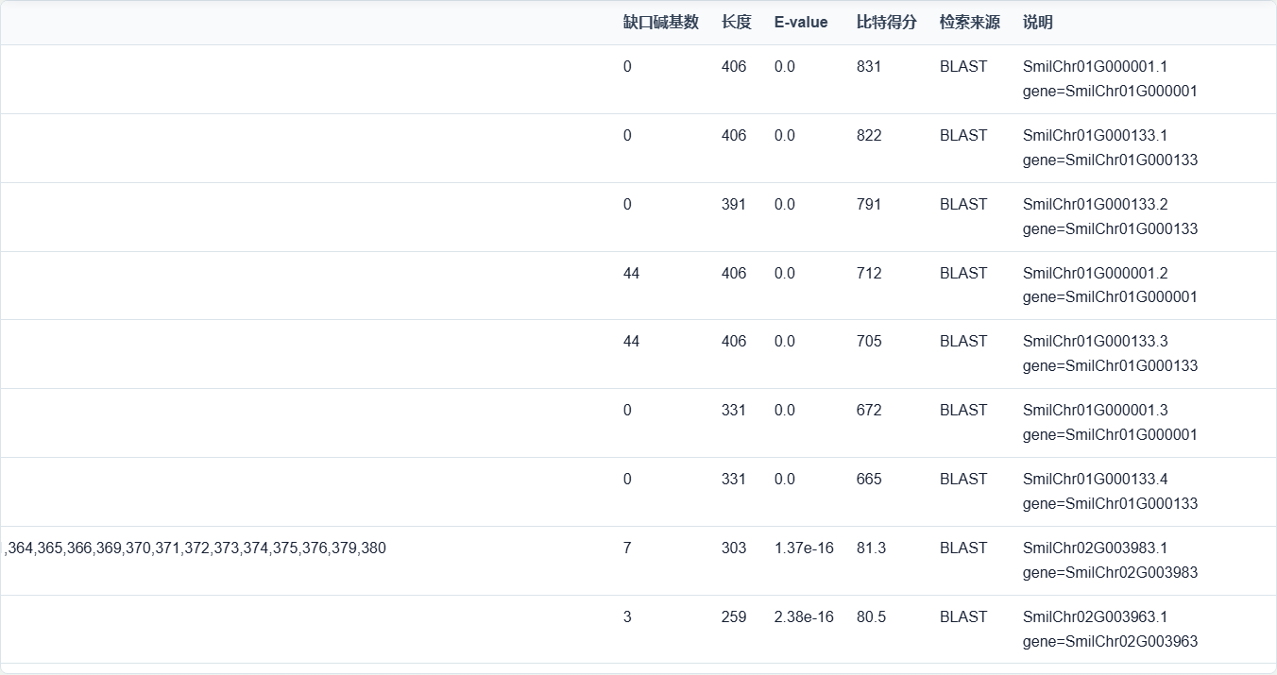The image size is (1277, 675).
Task: Select the bit score value 831
Action: pyautogui.click(x=869, y=67)
